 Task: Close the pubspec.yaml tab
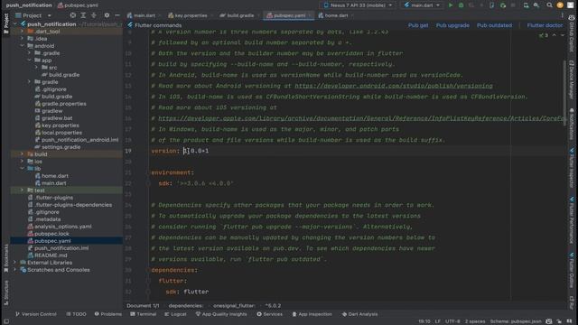coord(310,15)
